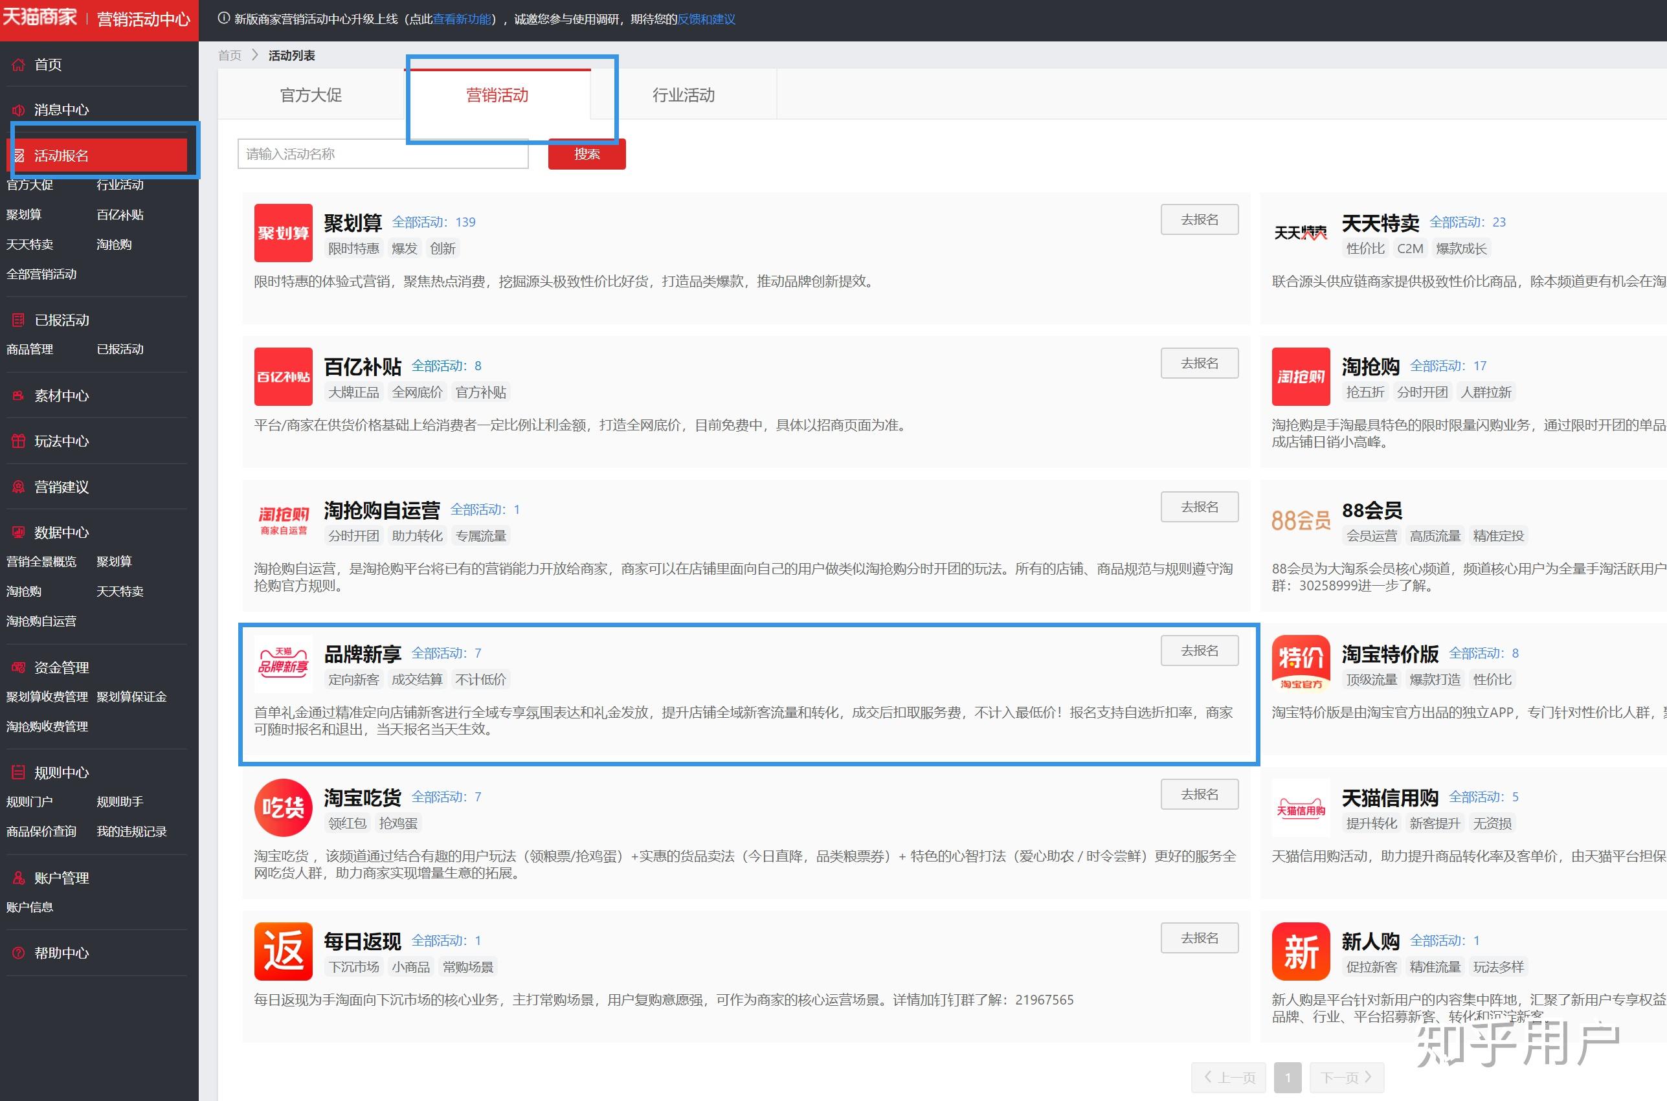
Task: Click the 新人购 新 logo
Action: 1301,951
